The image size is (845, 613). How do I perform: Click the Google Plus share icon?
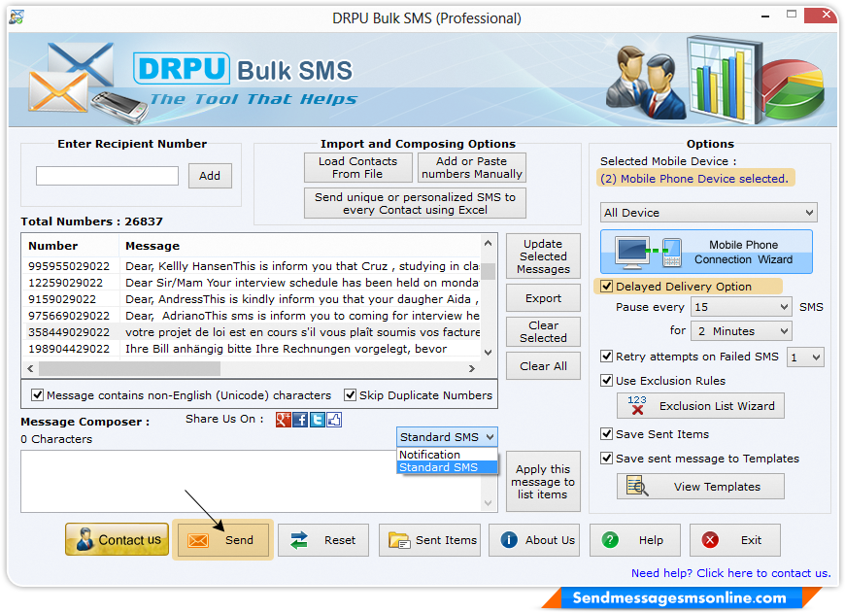coord(284,420)
